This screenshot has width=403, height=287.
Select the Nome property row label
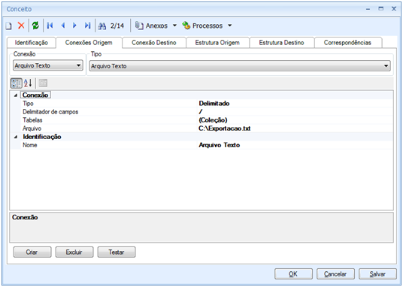pyautogui.click(x=30, y=145)
